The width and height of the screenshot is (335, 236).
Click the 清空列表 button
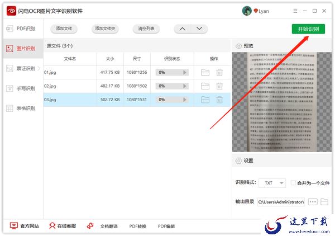[x=146, y=29]
